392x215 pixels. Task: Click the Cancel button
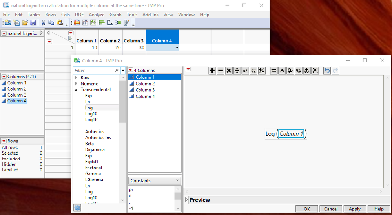tap(331, 209)
